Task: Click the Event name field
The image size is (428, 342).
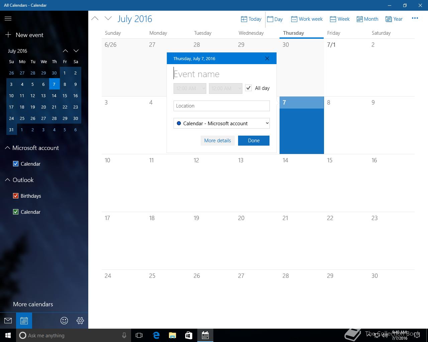Action: pyautogui.click(x=221, y=74)
